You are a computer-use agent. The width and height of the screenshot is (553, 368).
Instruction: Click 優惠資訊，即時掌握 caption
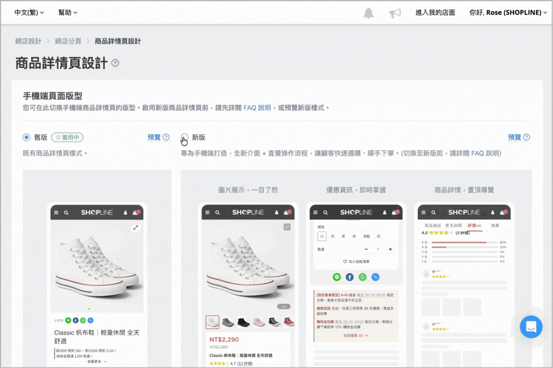click(356, 190)
